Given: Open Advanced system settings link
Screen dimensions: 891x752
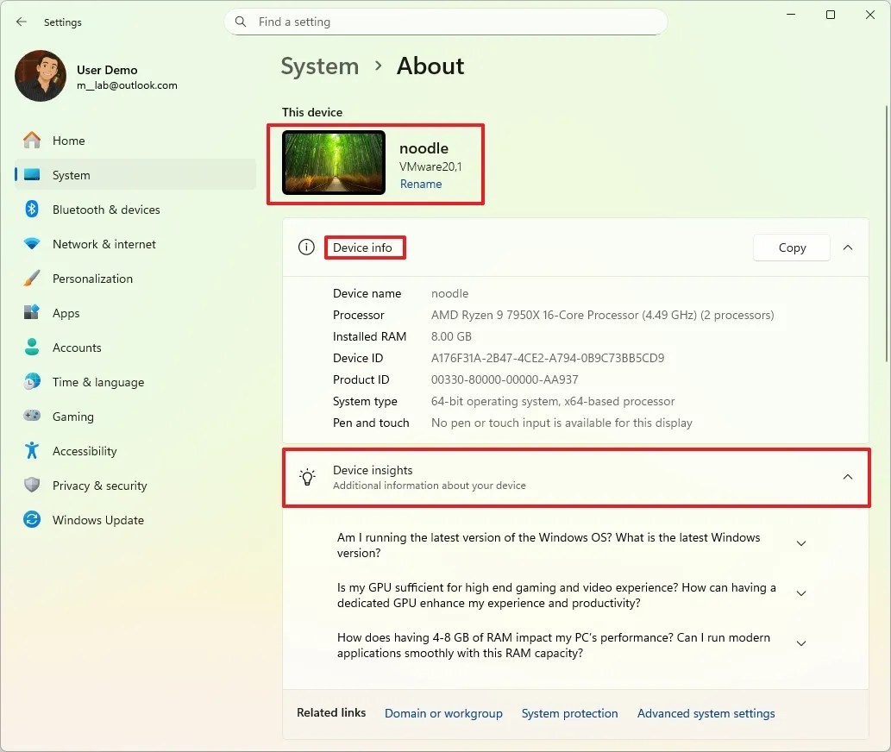Looking at the screenshot, I should [706, 713].
